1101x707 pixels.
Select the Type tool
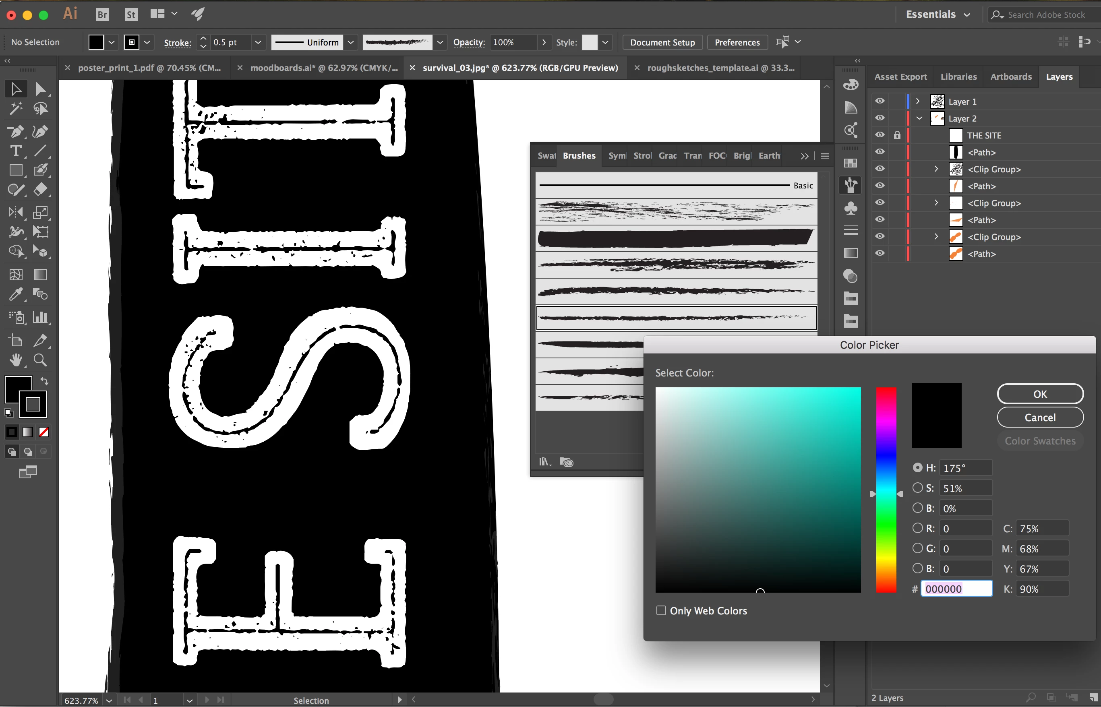(16, 151)
